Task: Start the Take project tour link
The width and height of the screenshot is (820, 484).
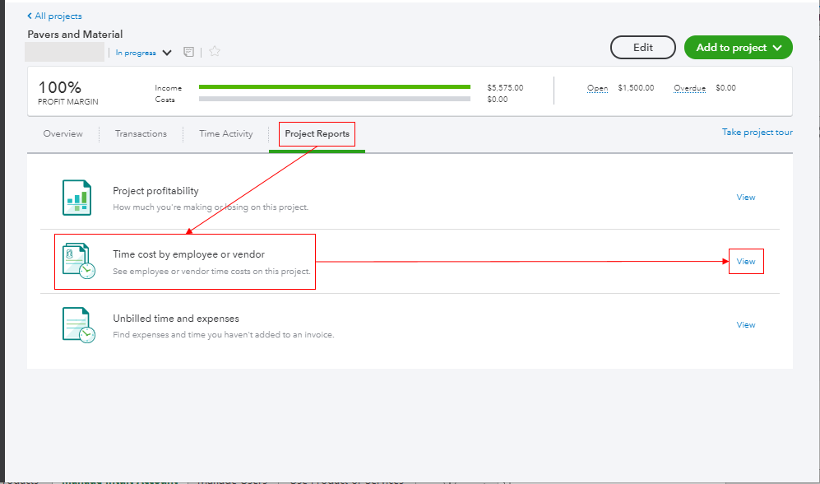Action: click(757, 133)
